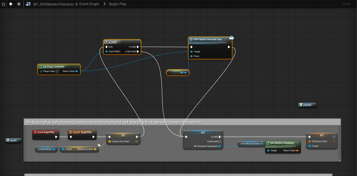This screenshot has height=176, width=357.
Task: Go forward with the right navigation arrow
Action: point(19,4)
